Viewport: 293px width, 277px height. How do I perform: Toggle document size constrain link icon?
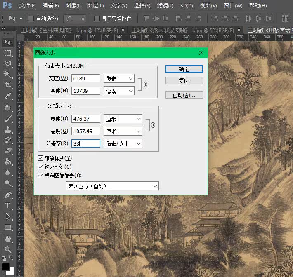point(153,125)
